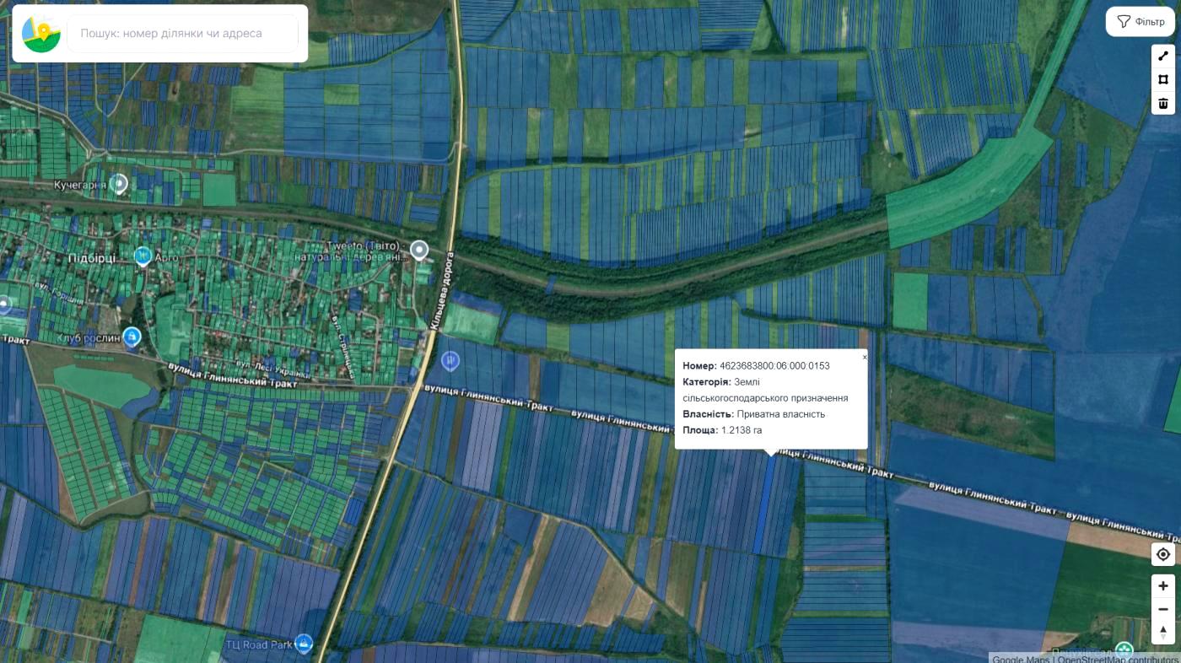Image resolution: width=1181 pixels, height=663 pixels.
Task: Zoom in with the plus button
Action: [1163, 585]
